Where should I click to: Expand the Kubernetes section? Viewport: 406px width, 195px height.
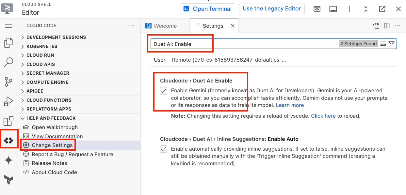42,46
